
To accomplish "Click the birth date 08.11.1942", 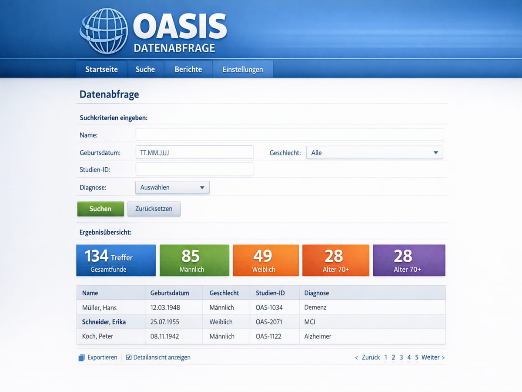I will point(165,336).
